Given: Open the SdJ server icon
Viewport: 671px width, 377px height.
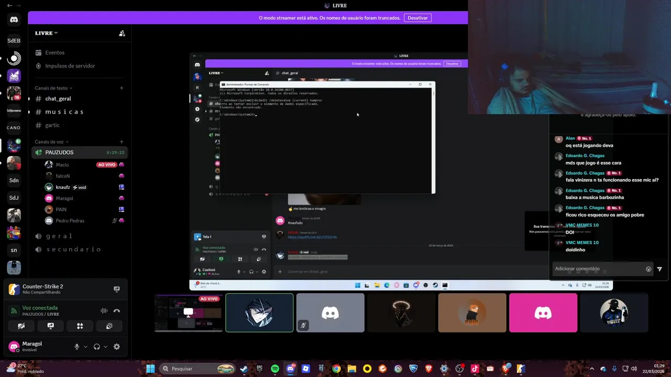Looking at the screenshot, I should tap(14, 197).
